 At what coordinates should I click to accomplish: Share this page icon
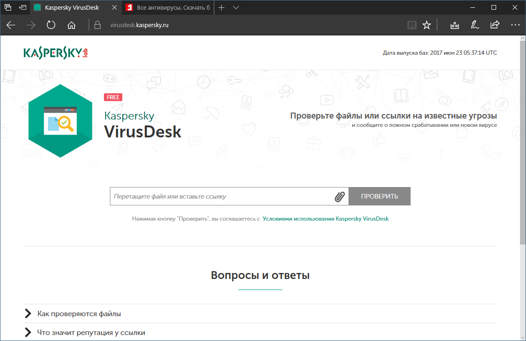(495, 25)
